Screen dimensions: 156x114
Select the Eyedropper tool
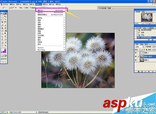pyautogui.click(x=5, y=42)
